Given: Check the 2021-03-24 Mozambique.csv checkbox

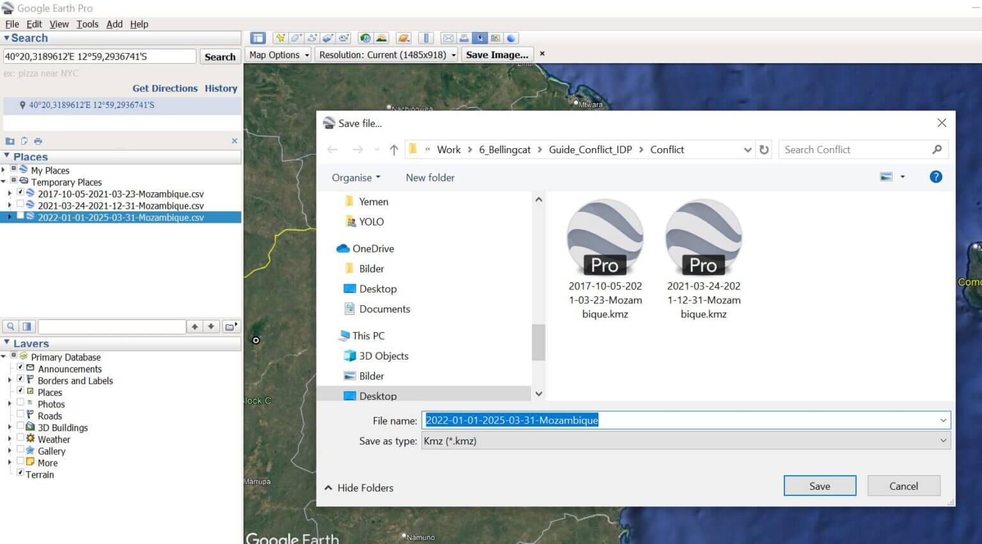Looking at the screenshot, I should (20, 205).
